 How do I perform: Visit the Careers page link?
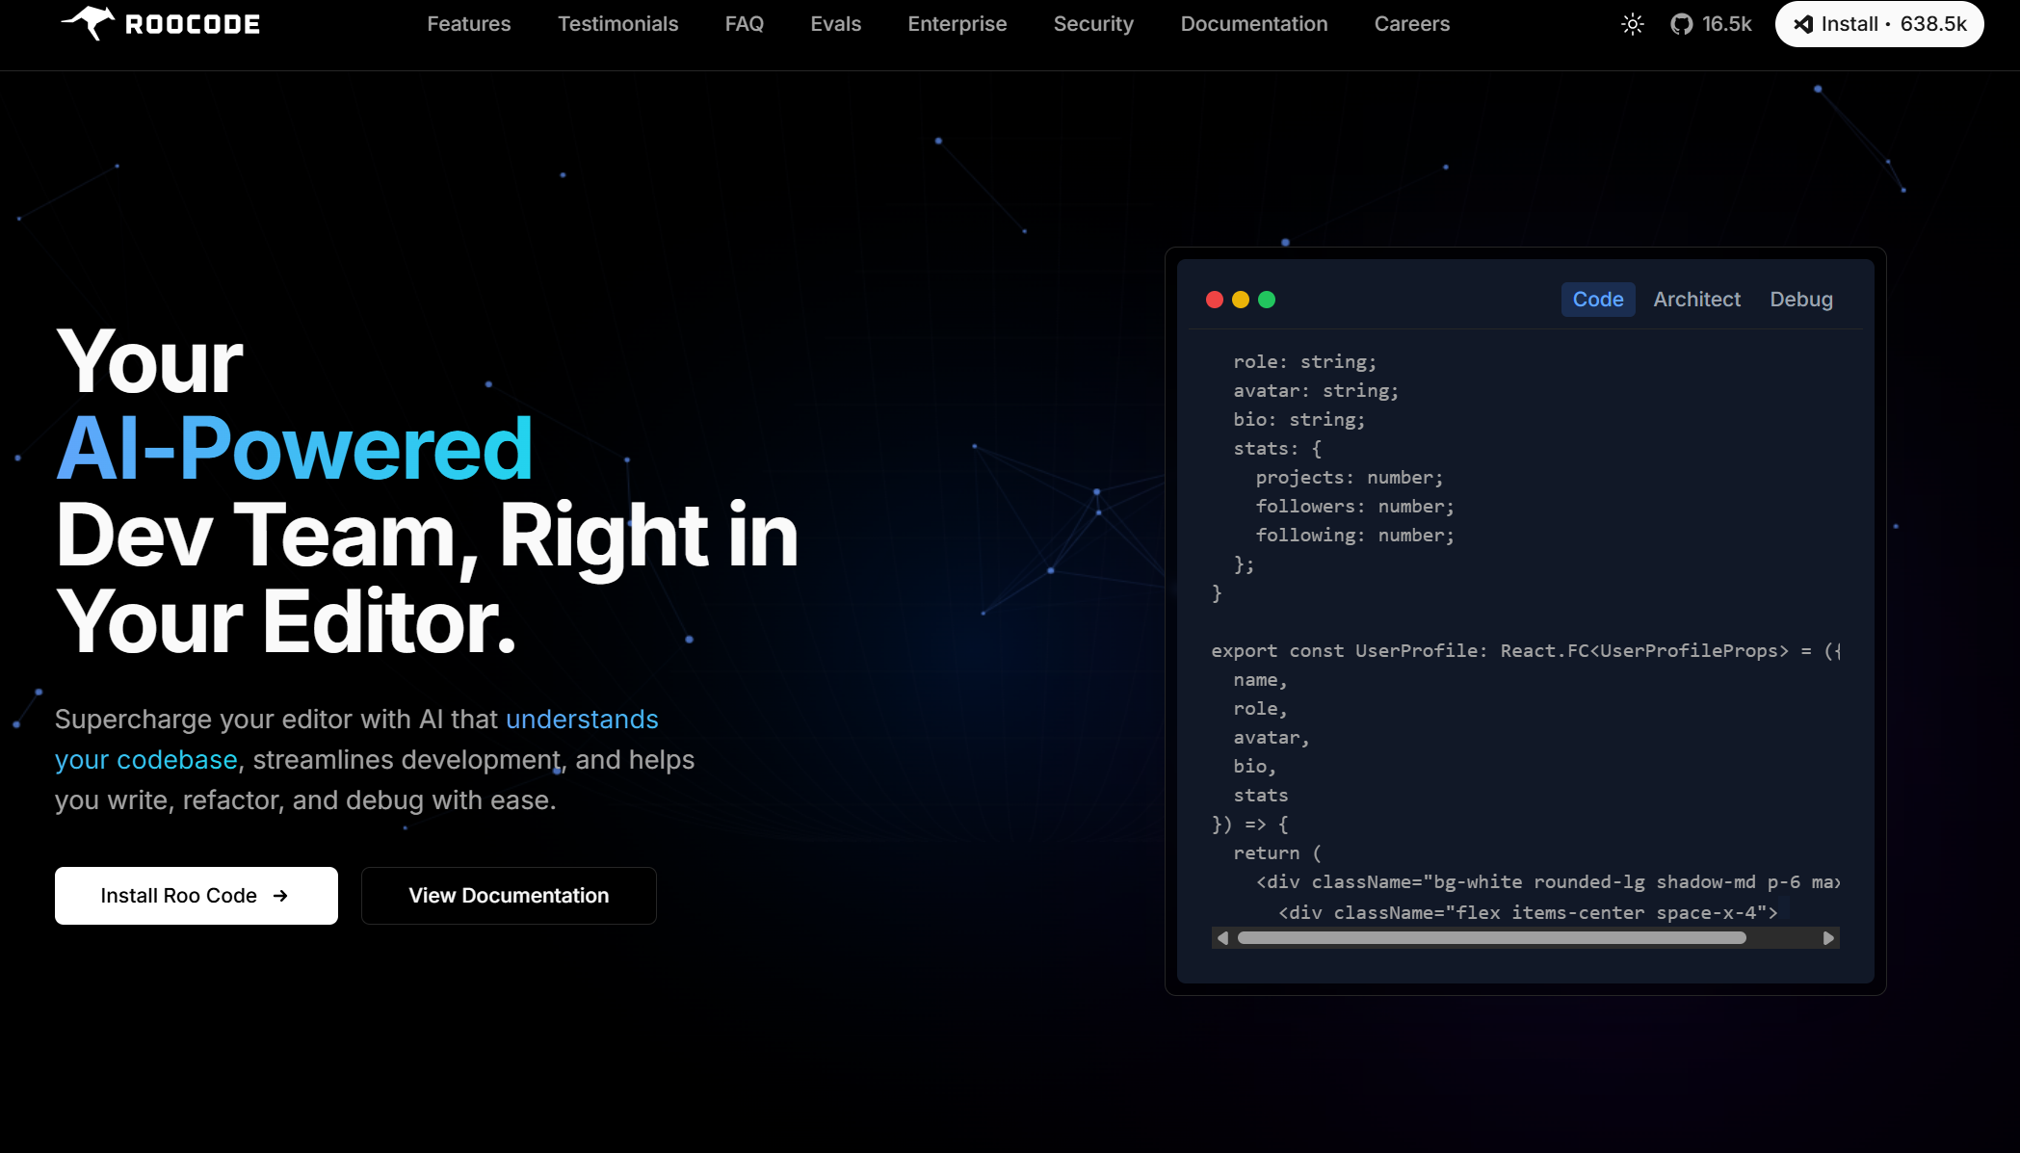click(1411, 24)
